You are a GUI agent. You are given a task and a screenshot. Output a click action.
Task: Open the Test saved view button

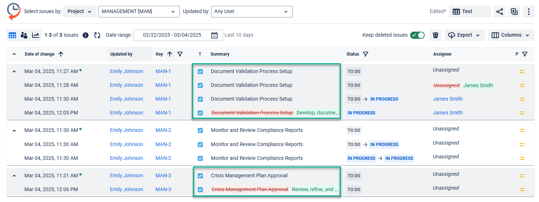pos(469,12)
